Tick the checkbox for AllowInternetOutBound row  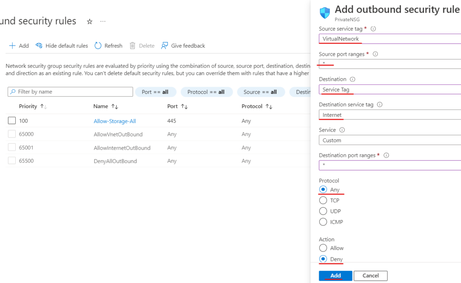(12, 147)
